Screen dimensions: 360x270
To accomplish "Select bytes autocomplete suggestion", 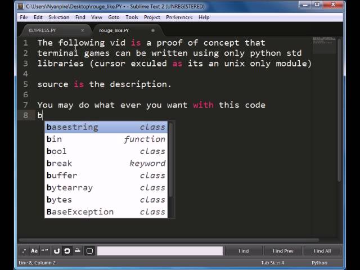I will click(x=106, y=200).
